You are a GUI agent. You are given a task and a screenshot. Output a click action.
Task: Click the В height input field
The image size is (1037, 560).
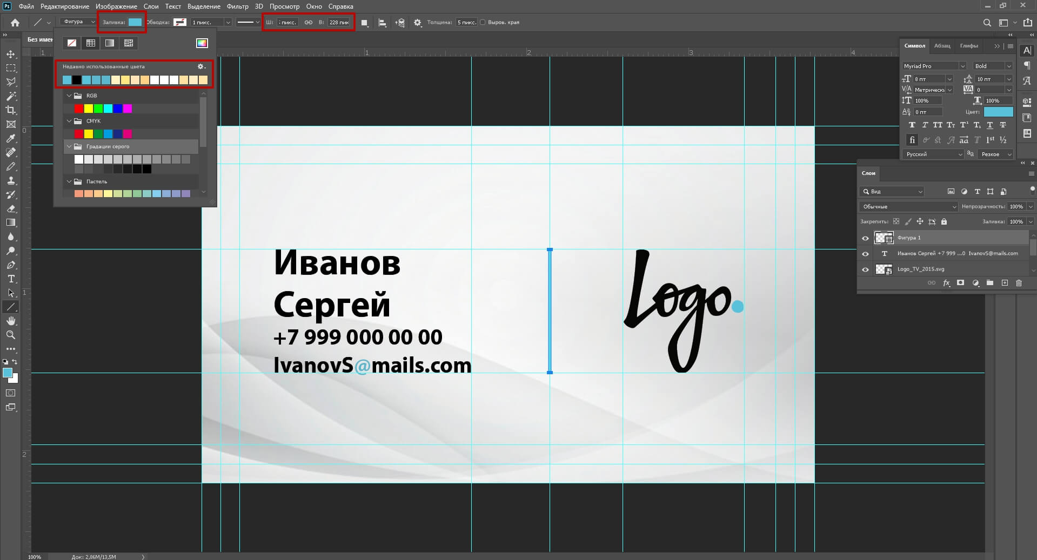coord(339,23)
